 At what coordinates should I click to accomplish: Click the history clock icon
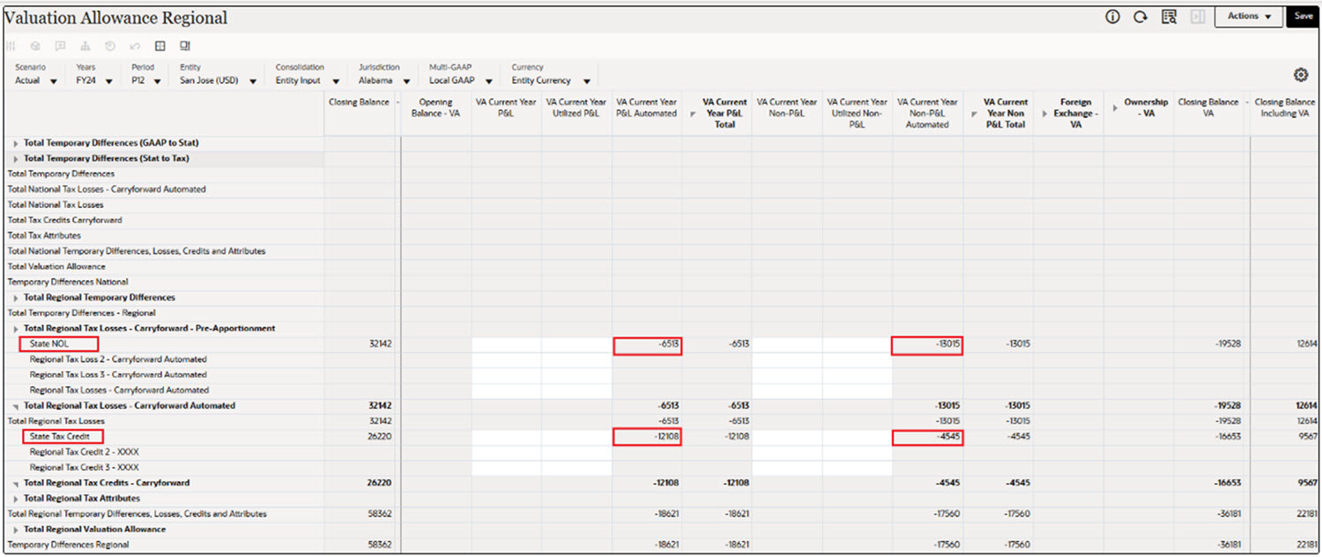click(x=110, y=46)
